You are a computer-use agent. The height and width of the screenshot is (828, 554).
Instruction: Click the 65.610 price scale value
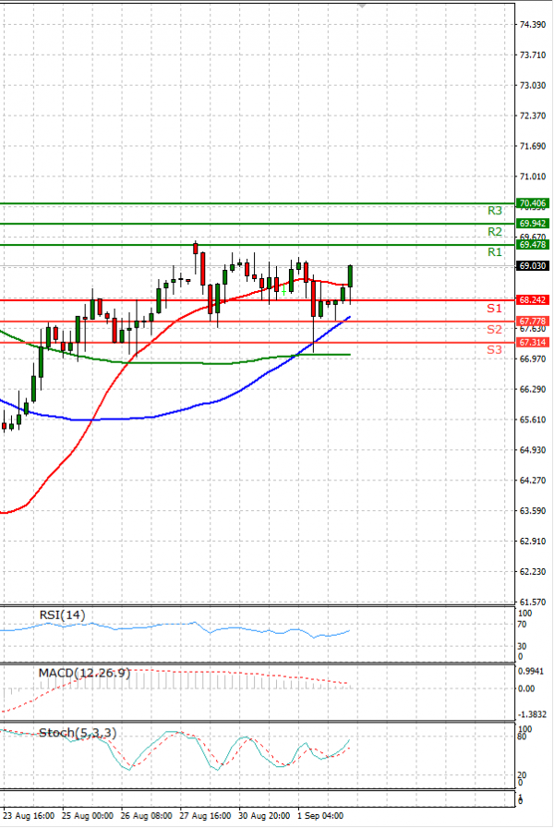pyautogui.click(x=533, y=420)
